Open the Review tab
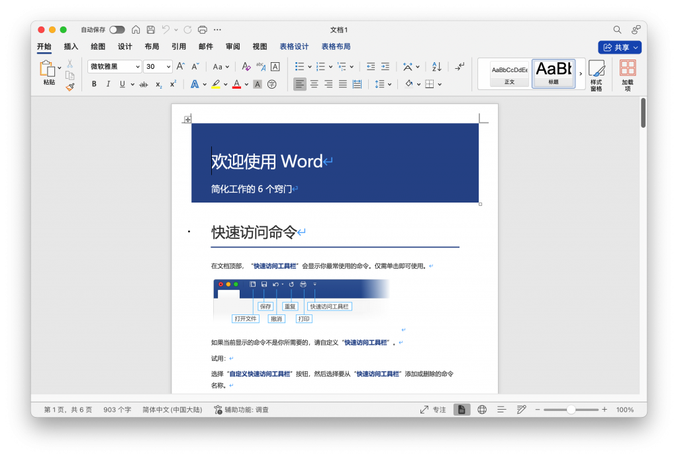 coord(232,47)
